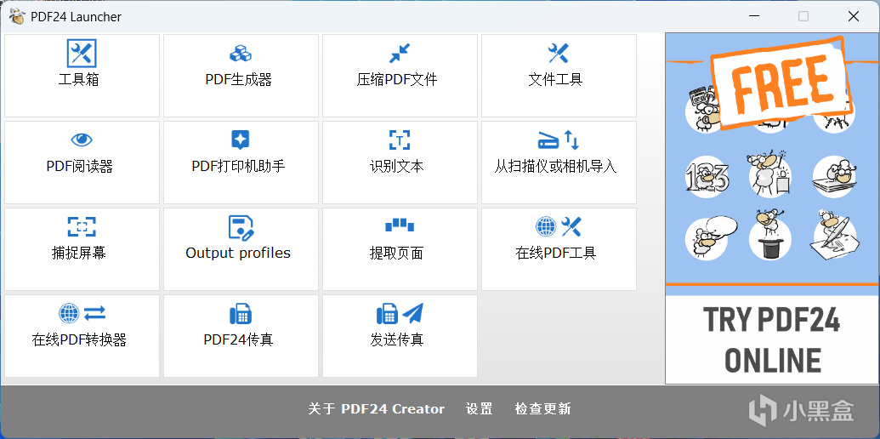Viewport: 880px width, 439px height.
Task: Close the PDF24 Launcher window
Action: point(853,16)
